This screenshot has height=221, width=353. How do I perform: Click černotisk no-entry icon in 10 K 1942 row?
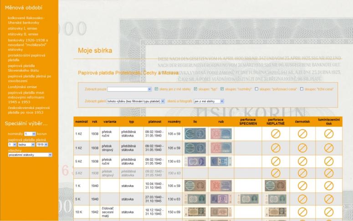302,212
